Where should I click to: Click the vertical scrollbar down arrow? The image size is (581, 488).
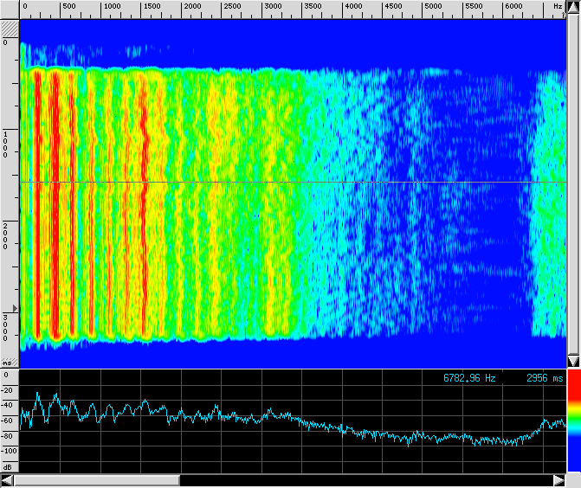point(572,361)
